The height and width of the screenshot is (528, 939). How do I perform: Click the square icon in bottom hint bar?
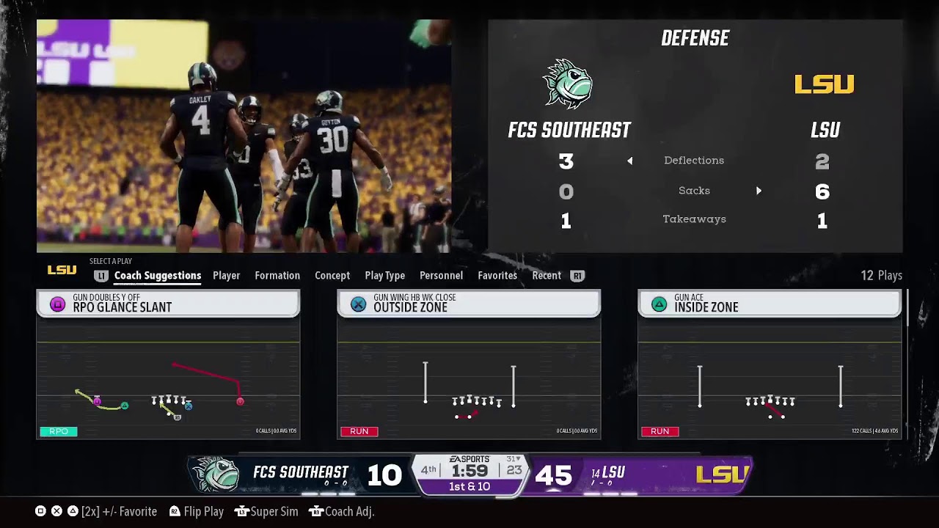40,511
